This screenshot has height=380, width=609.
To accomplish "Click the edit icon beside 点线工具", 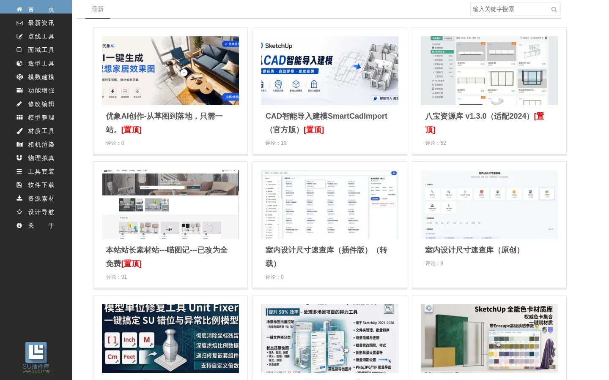I will pyautogui.click(x=19, y=36).
